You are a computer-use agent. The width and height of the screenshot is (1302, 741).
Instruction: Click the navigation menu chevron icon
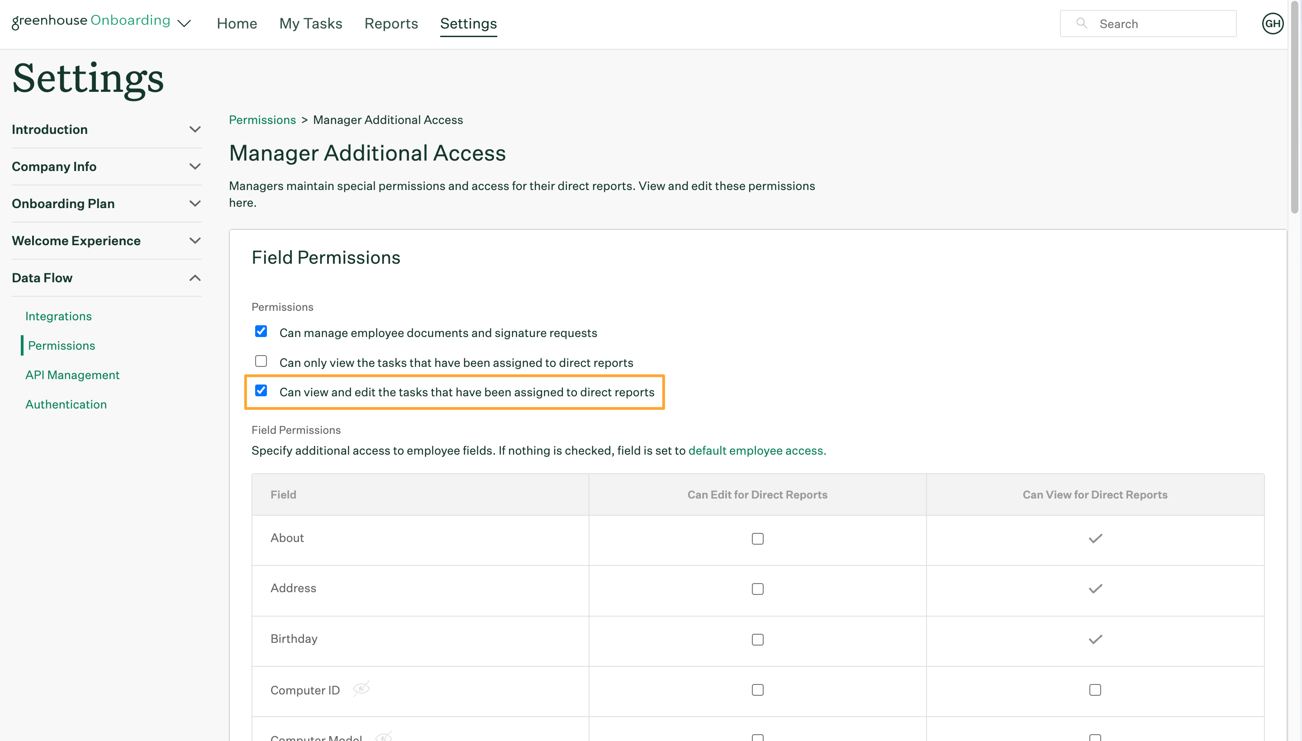tap(184, 22)
